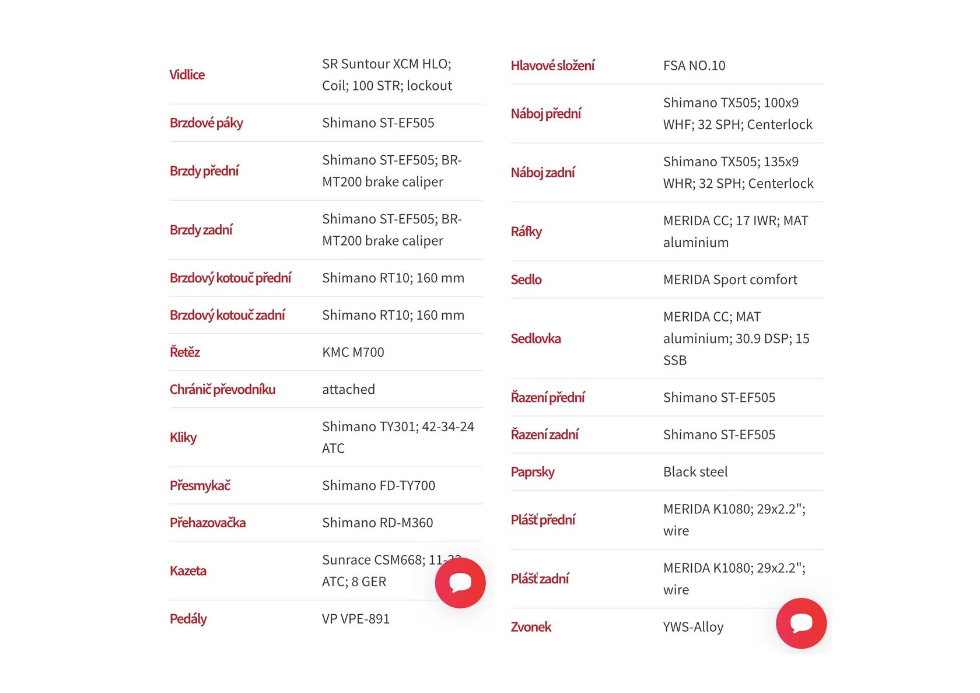Click the Pedály label
This screenshot has height=693, width=980.
[188, 619]
